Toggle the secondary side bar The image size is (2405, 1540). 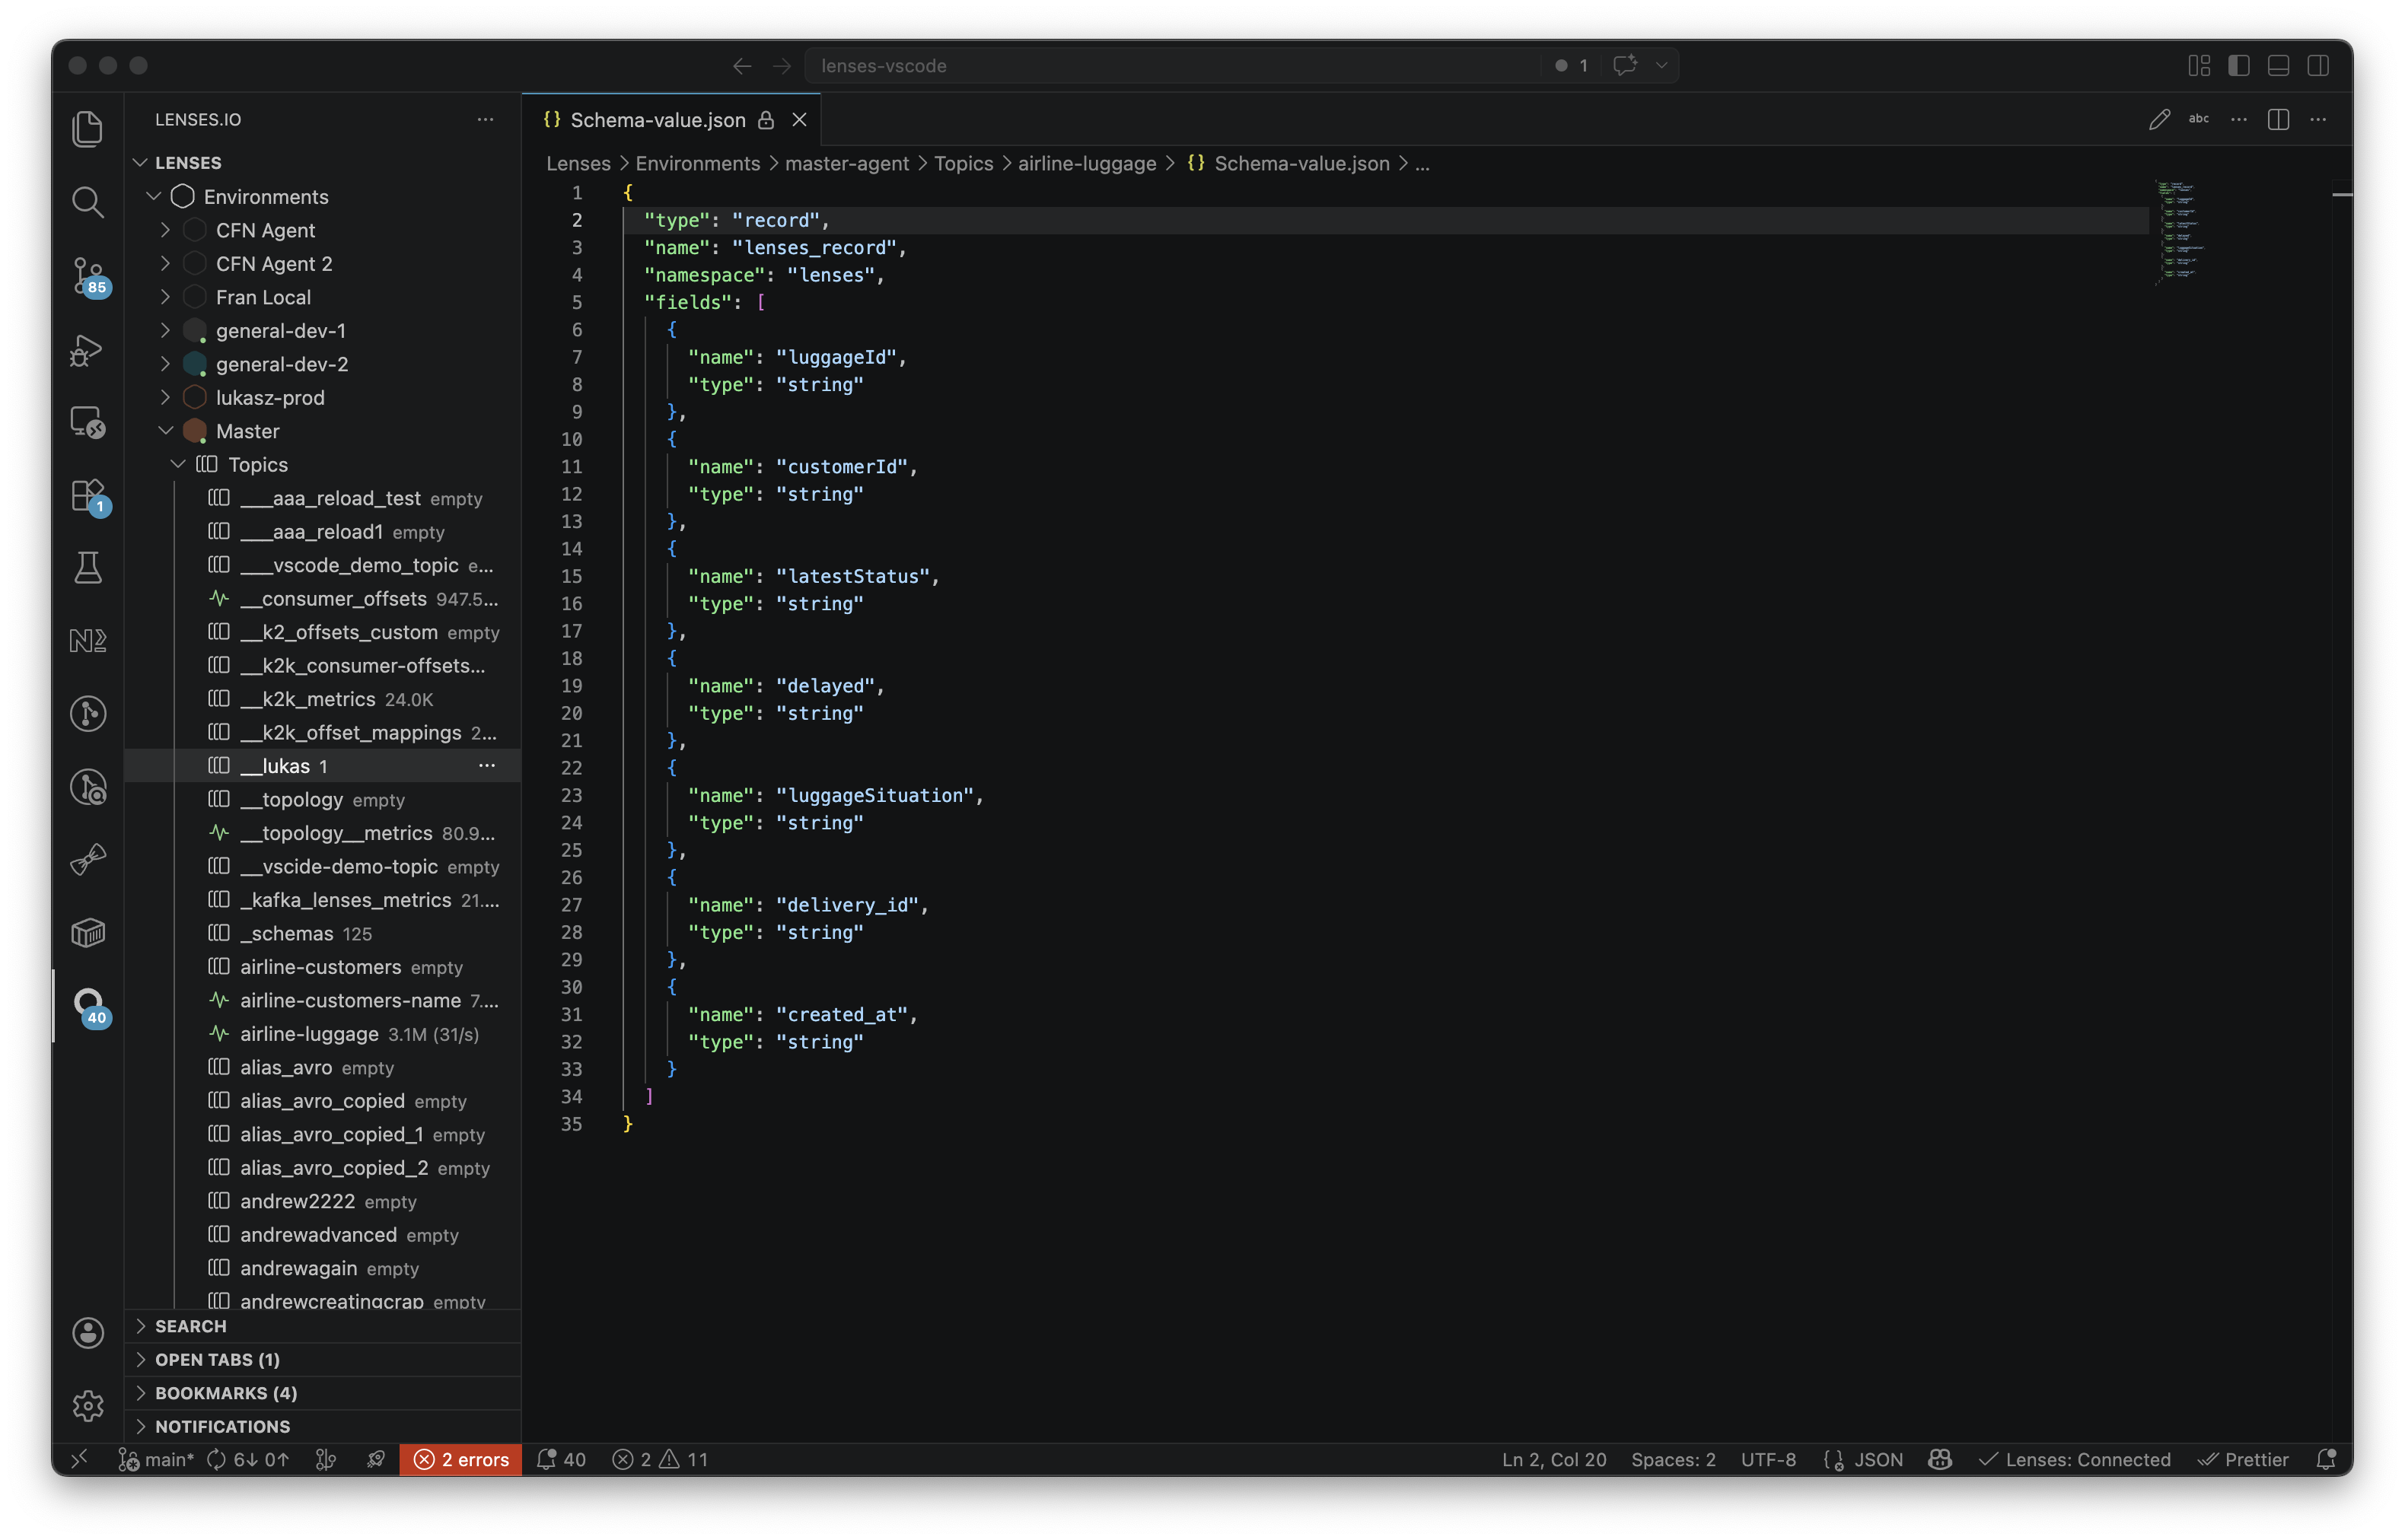pos(2318,66)
